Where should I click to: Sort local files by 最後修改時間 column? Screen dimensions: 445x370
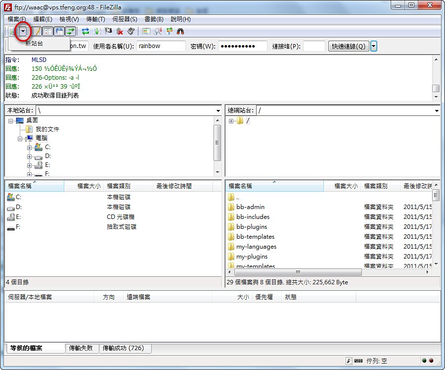coord(182,186)
